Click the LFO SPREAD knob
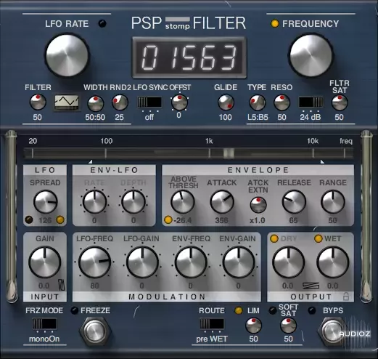 coord(46,202)
